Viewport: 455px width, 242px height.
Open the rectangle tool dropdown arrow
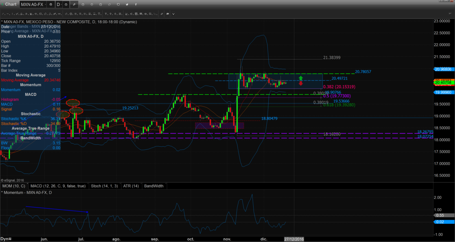pyautogui.click(x=43, y=14)
